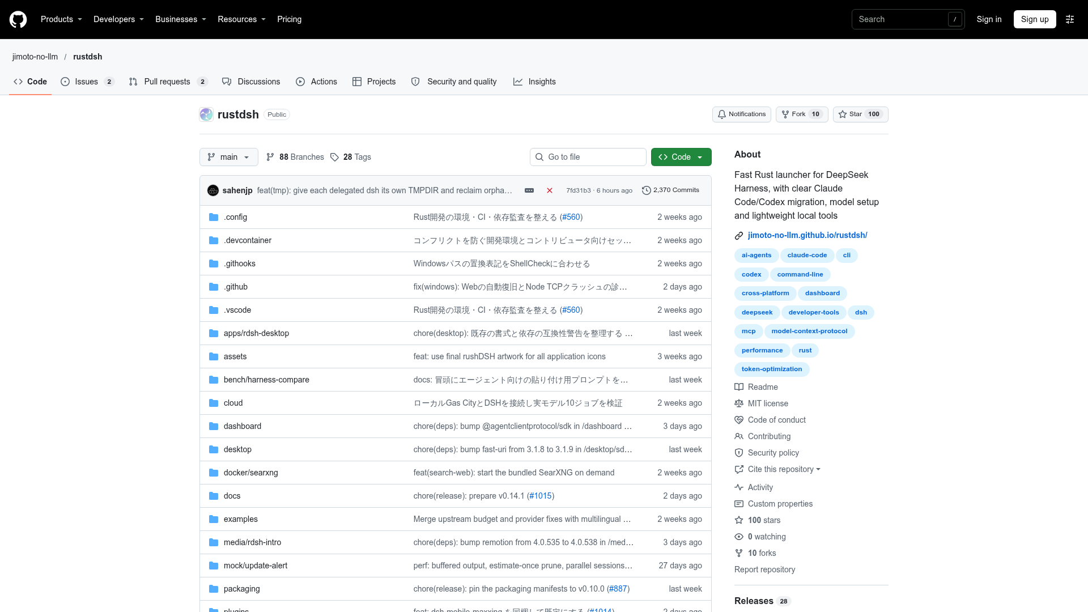Image resolution: width=1088 pixels, height=612 pixels.
Task: Open the .config folder icon
Action: coord(214,217)
